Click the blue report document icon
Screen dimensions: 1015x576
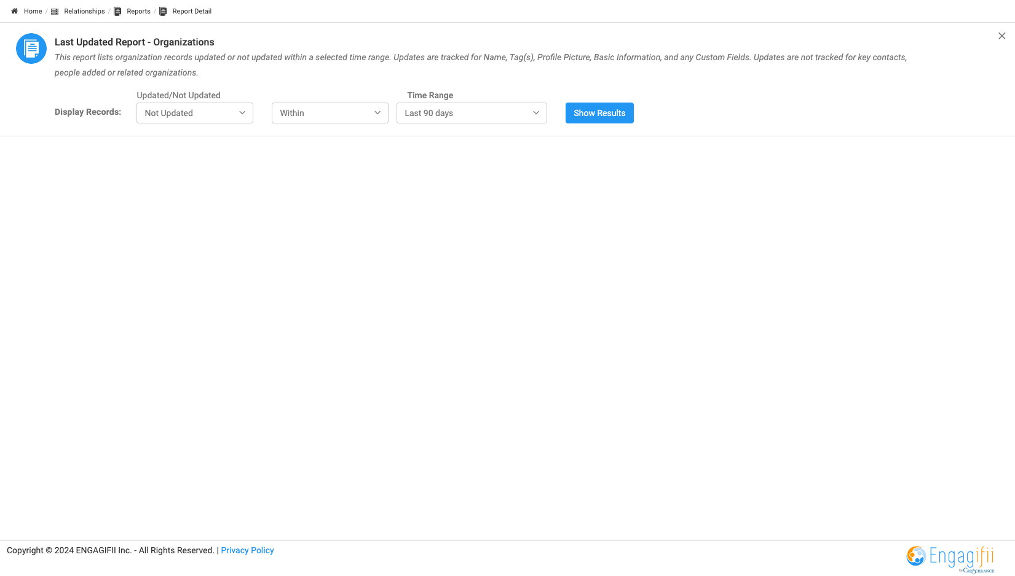click(31, 49)
